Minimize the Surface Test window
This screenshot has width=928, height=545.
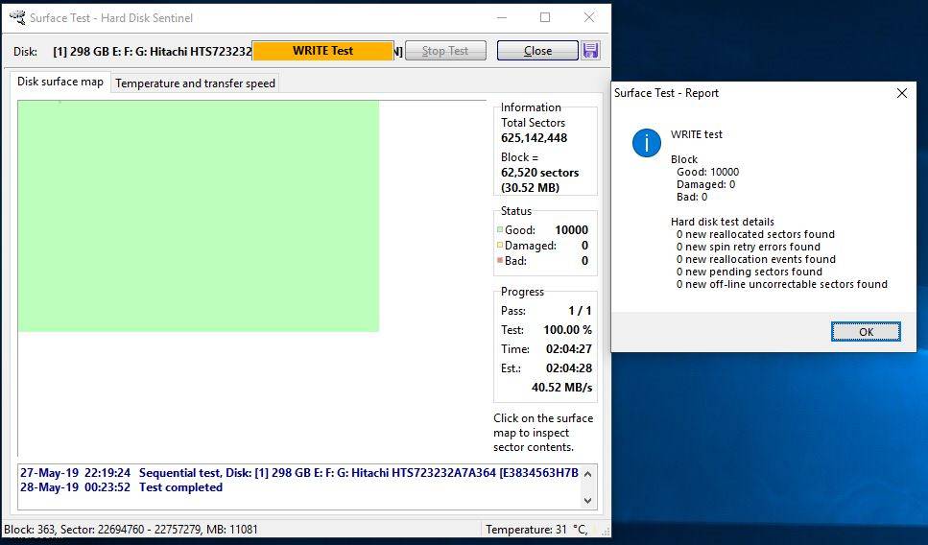[502, 18]
